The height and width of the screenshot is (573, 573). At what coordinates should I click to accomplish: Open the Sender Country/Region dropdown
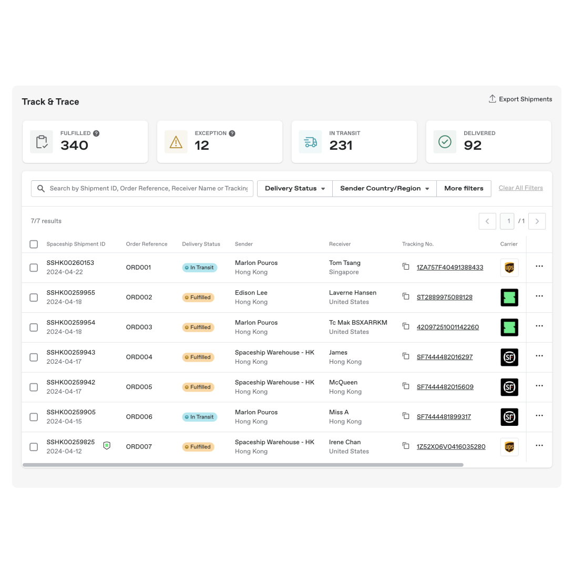point(384,188)
